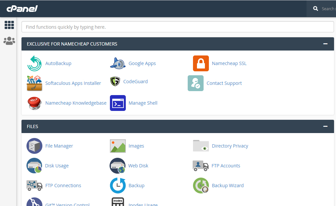Click the FTP Accounts truck icon
Image resolution: width=336 pixels, height=206 pixels.
(201, 166)
